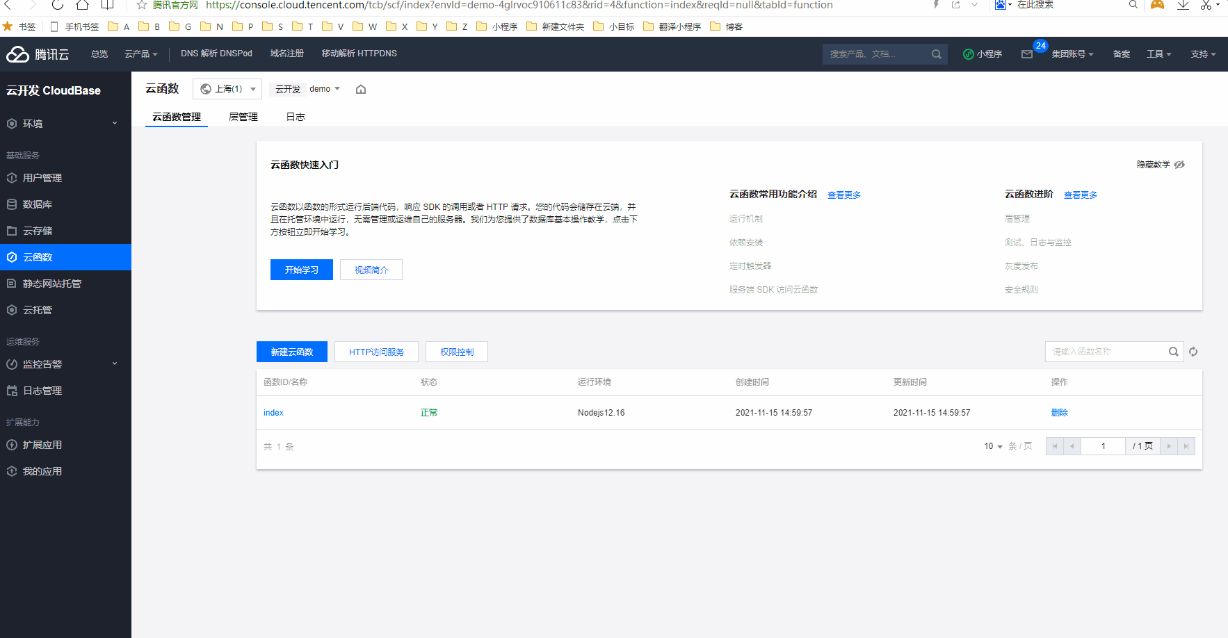Open the 数据库 sidebar icon
Viewport: 1228px width, 638px height.
(12, 204)
